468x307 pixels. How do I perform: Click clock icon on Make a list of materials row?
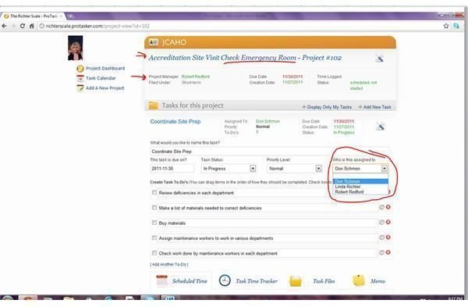pos(381,207)
